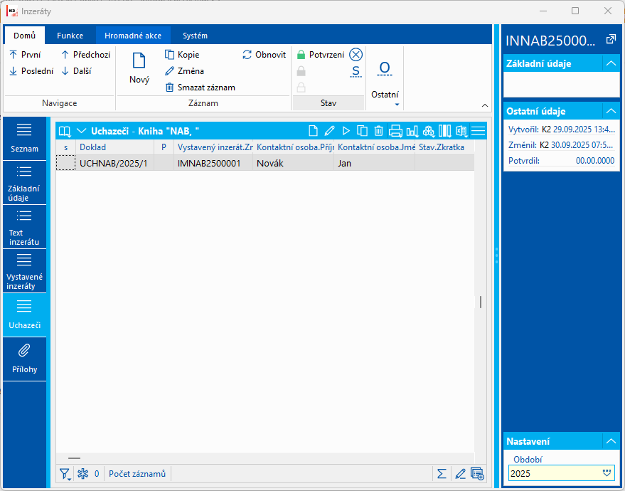Click the play triangle icon in grid toolbar
Image resolution: width=625 pixels, height=491 pixels.
pyautogui.click(x=346, y=131)
